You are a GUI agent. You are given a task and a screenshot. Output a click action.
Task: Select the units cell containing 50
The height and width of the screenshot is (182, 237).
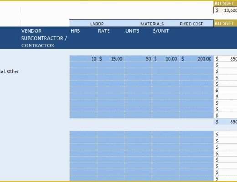pyautogui.click(x=138, y=59)
